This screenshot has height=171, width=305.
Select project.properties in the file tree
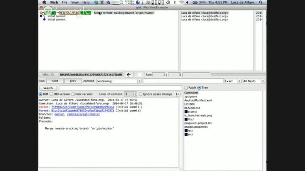point(196,127)
